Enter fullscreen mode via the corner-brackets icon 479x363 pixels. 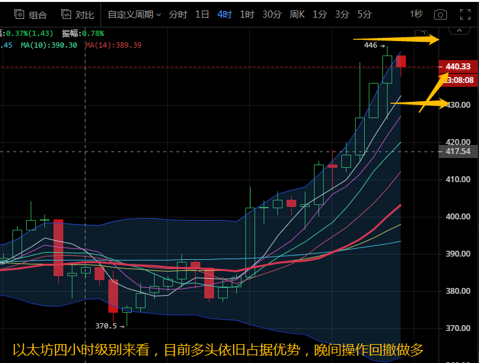[x=465, y=14]
